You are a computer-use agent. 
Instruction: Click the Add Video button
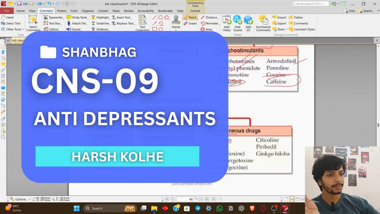coord(227,23)
